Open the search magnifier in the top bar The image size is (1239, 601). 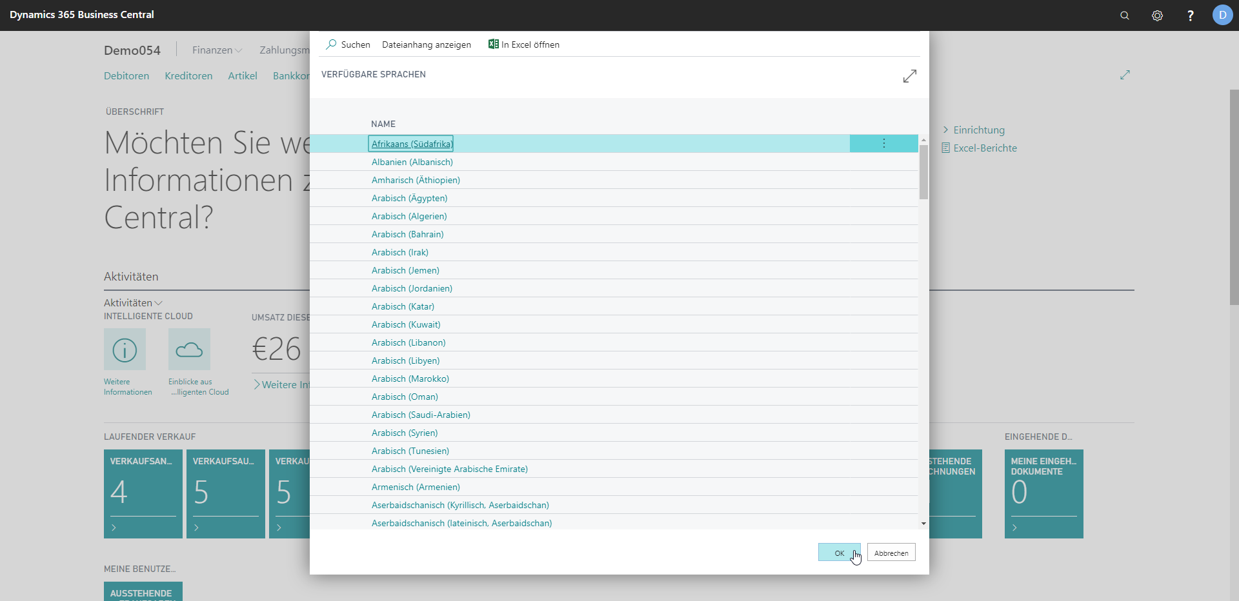pyautogui.click(x=1125, y=15)
